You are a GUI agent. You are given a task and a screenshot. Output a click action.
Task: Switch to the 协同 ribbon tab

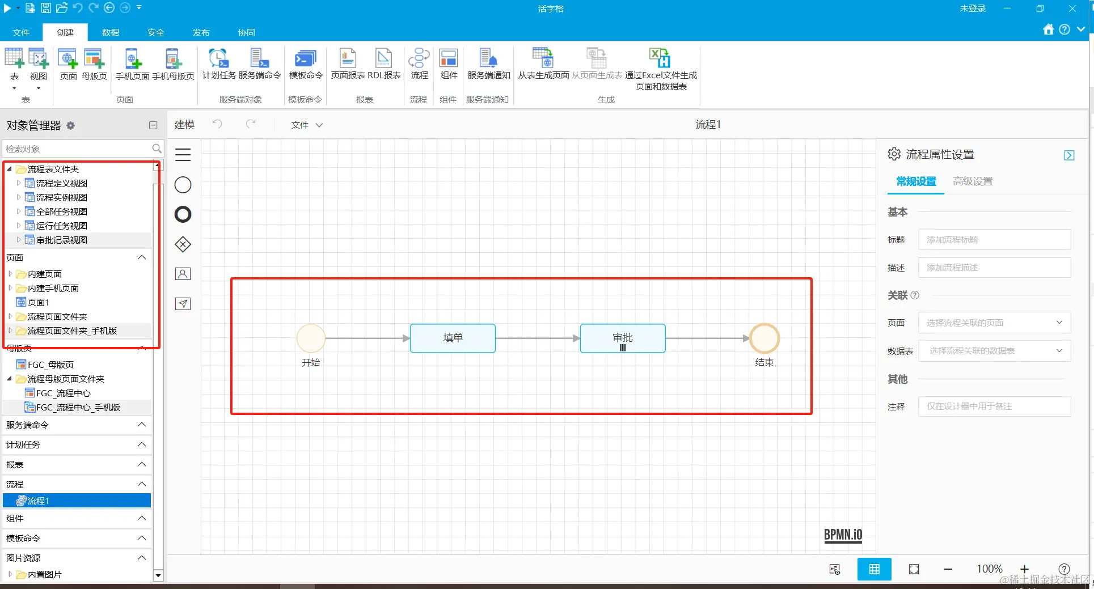(247, 32)
